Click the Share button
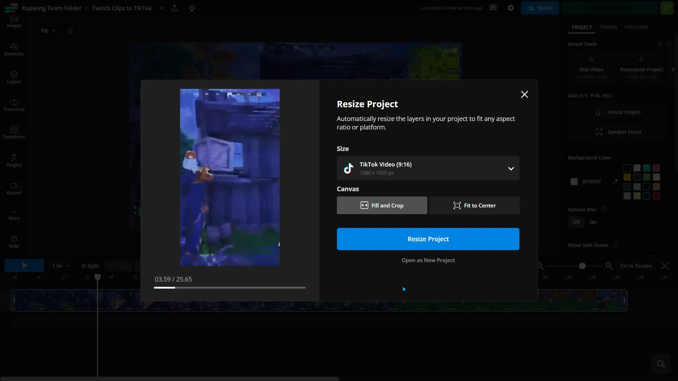Image resolution: width=678 pixels, height=381 pixels. [x=540, y=8]
